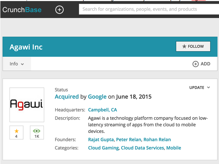Focus the organizations search field

click(149, 9)
